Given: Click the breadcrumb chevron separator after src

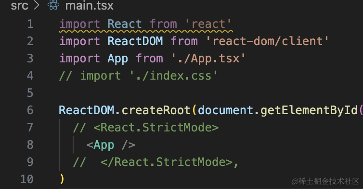Looking at the screenshot, I should click(37, 5).
